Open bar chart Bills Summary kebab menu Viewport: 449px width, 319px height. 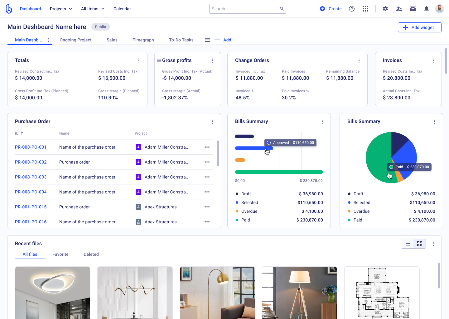322,121
